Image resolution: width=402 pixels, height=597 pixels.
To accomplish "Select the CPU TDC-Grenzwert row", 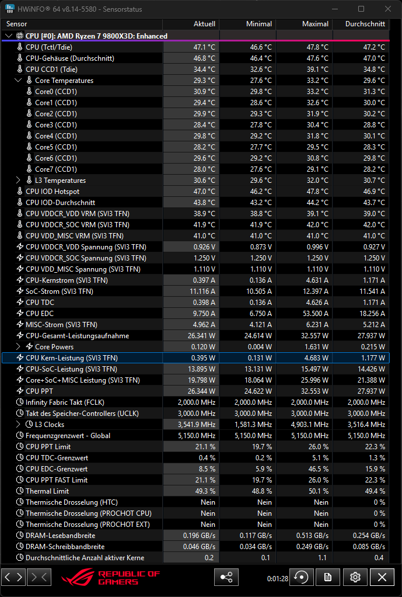I will tap(196, 457).
